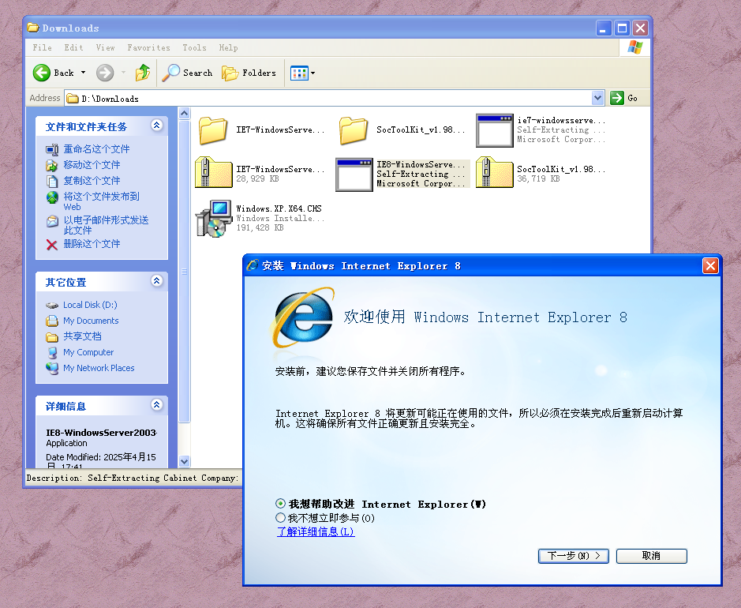This screenshot has height=608, width=741.
Task: Select the first IE7-WindowsServe folder icon
Action: coord(212,130)
